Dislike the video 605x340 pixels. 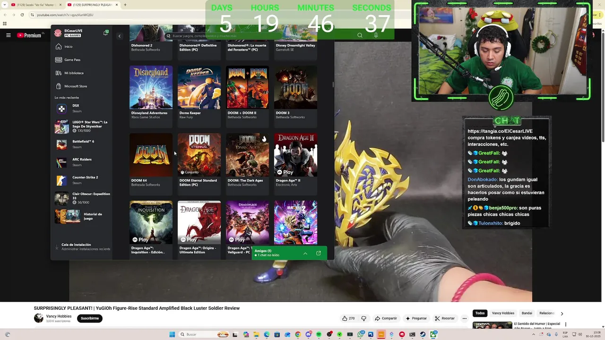click(x=363, y=318)
